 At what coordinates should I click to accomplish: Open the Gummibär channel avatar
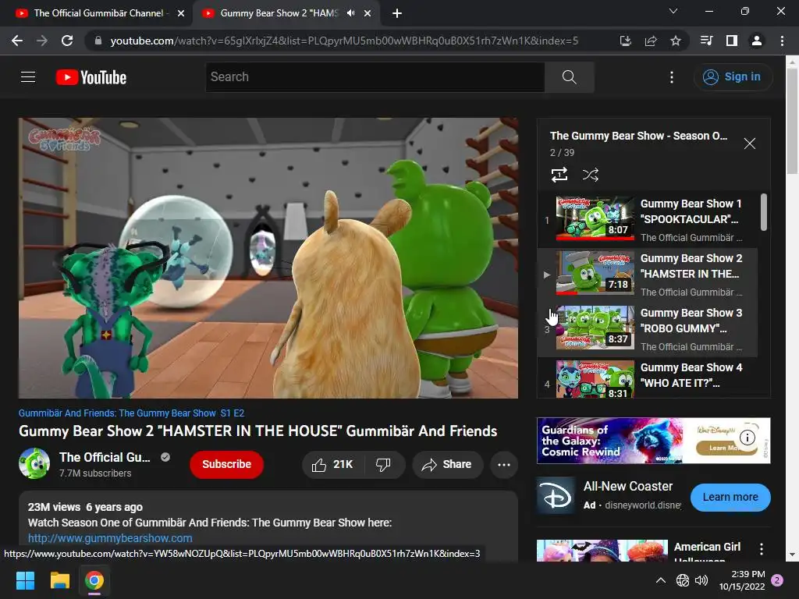[x=34, y=463]
